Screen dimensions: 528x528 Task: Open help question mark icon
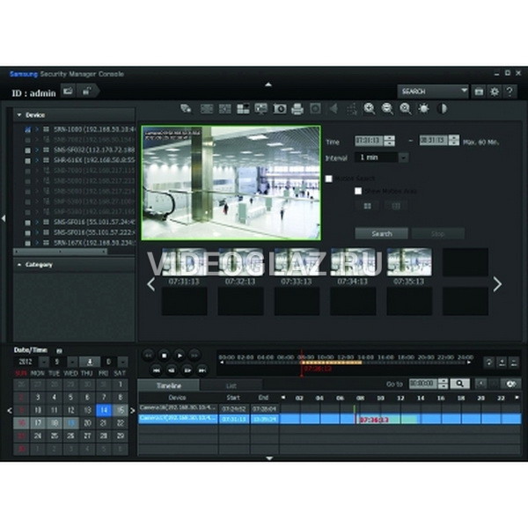510,92
